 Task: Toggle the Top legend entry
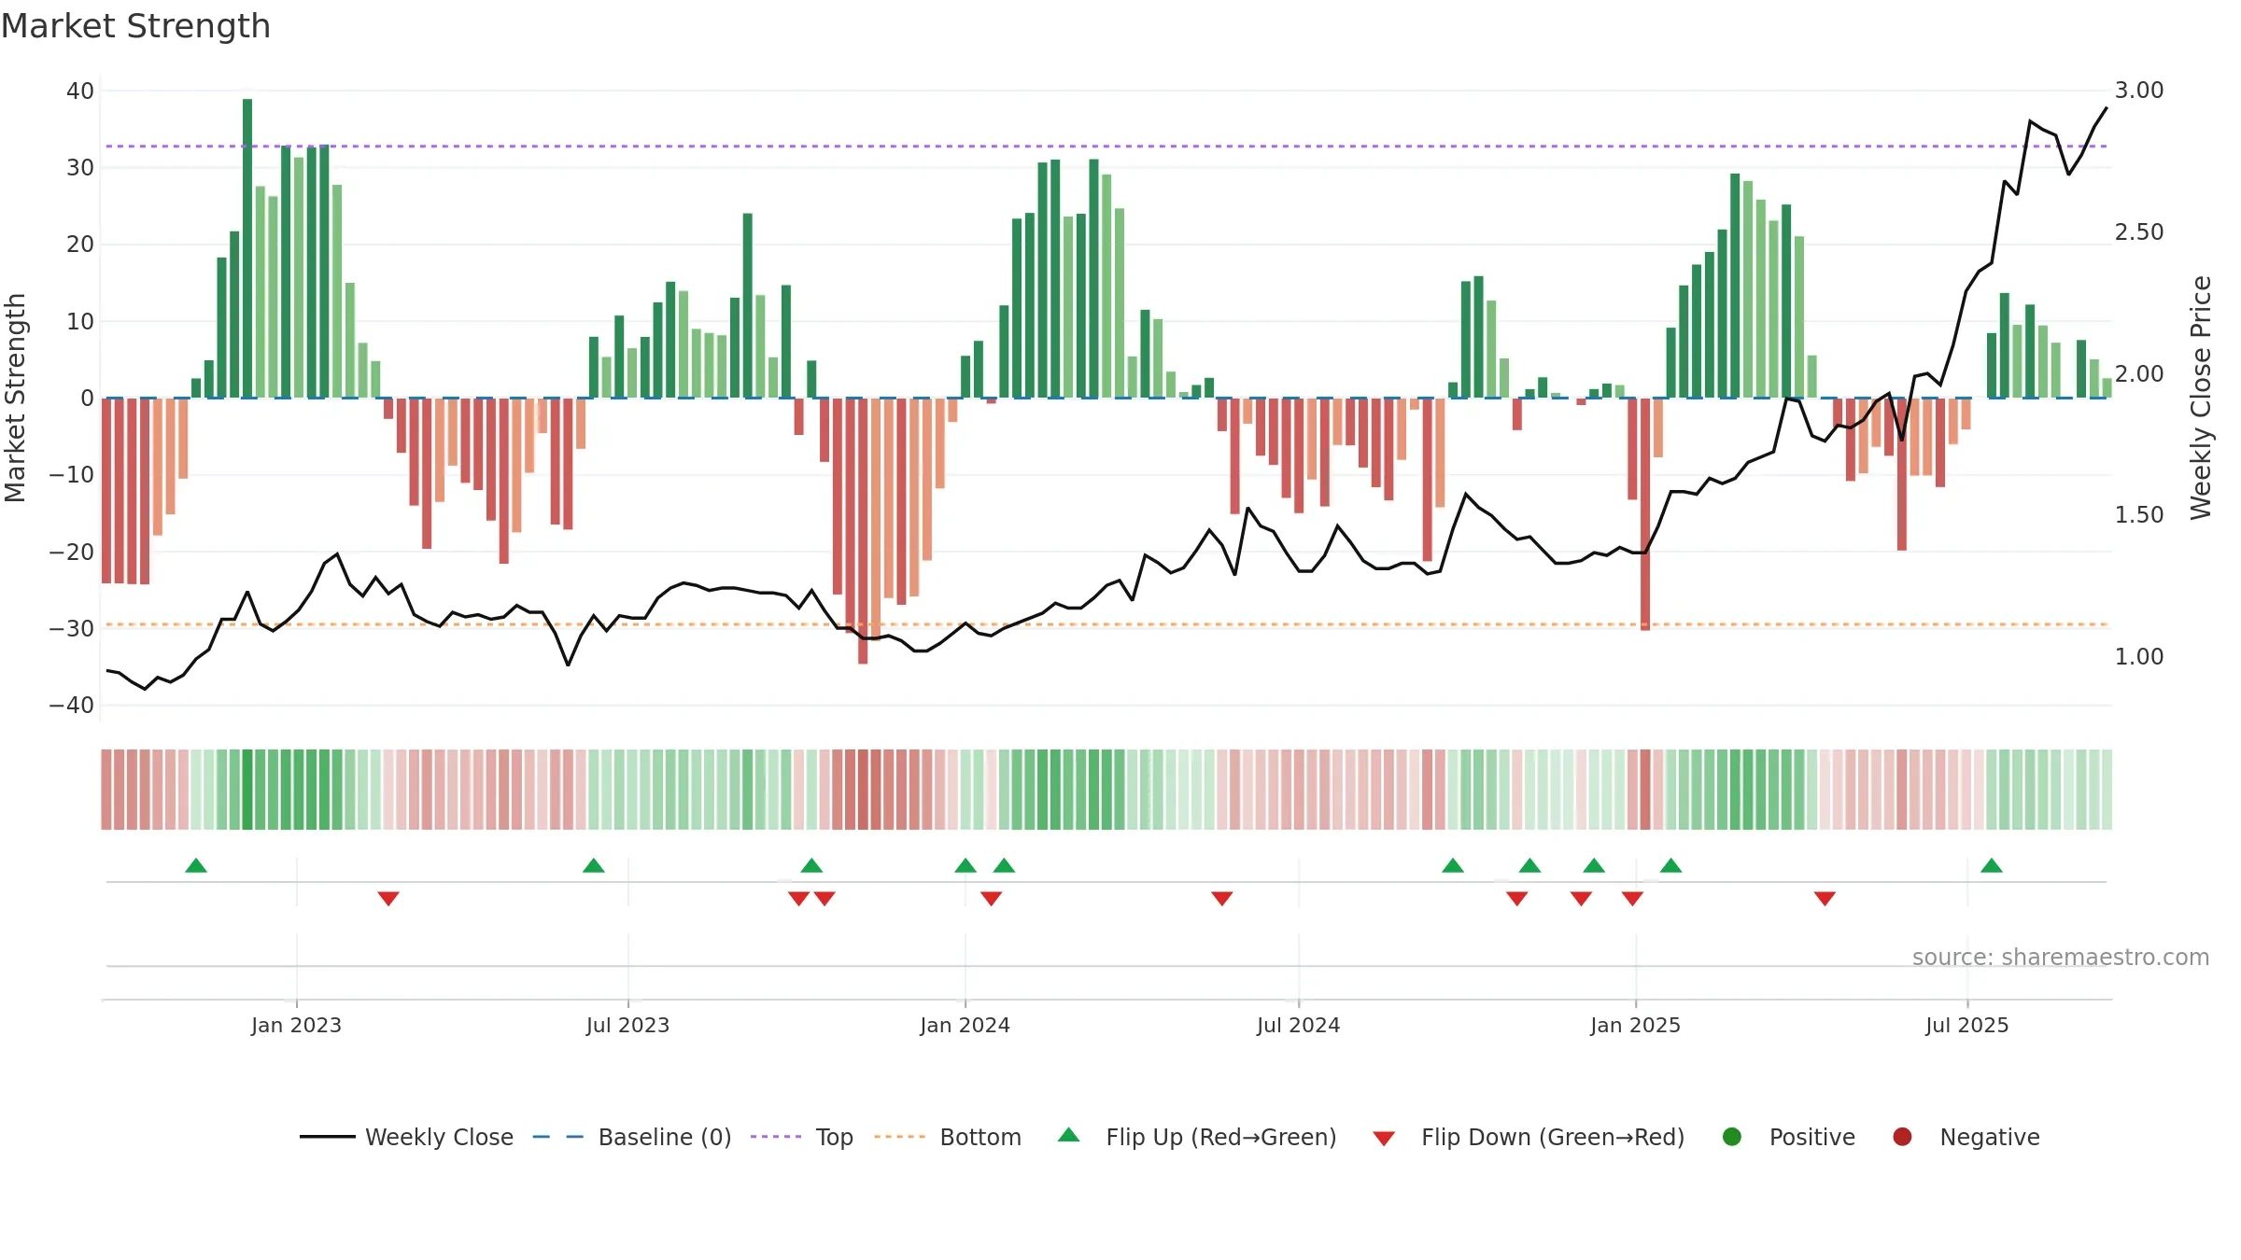pos(802,1137)
